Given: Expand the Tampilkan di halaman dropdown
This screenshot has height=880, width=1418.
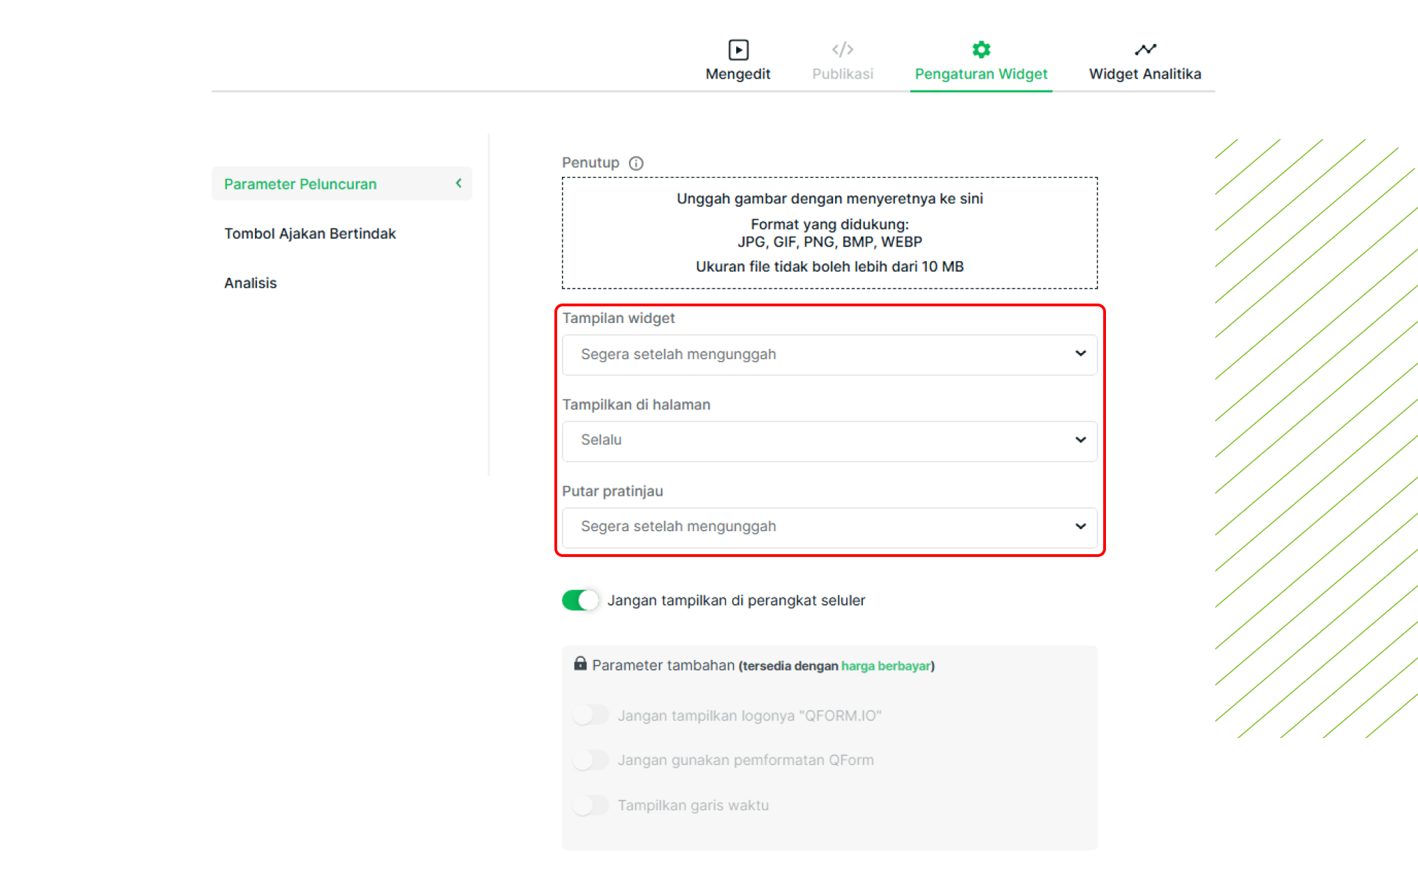Looking at the screenshot, I should tap(829, 441).
